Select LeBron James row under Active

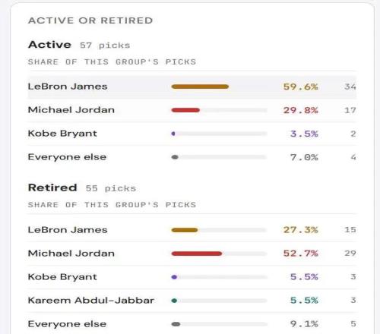pyautogui.click(x=192, y=87)
